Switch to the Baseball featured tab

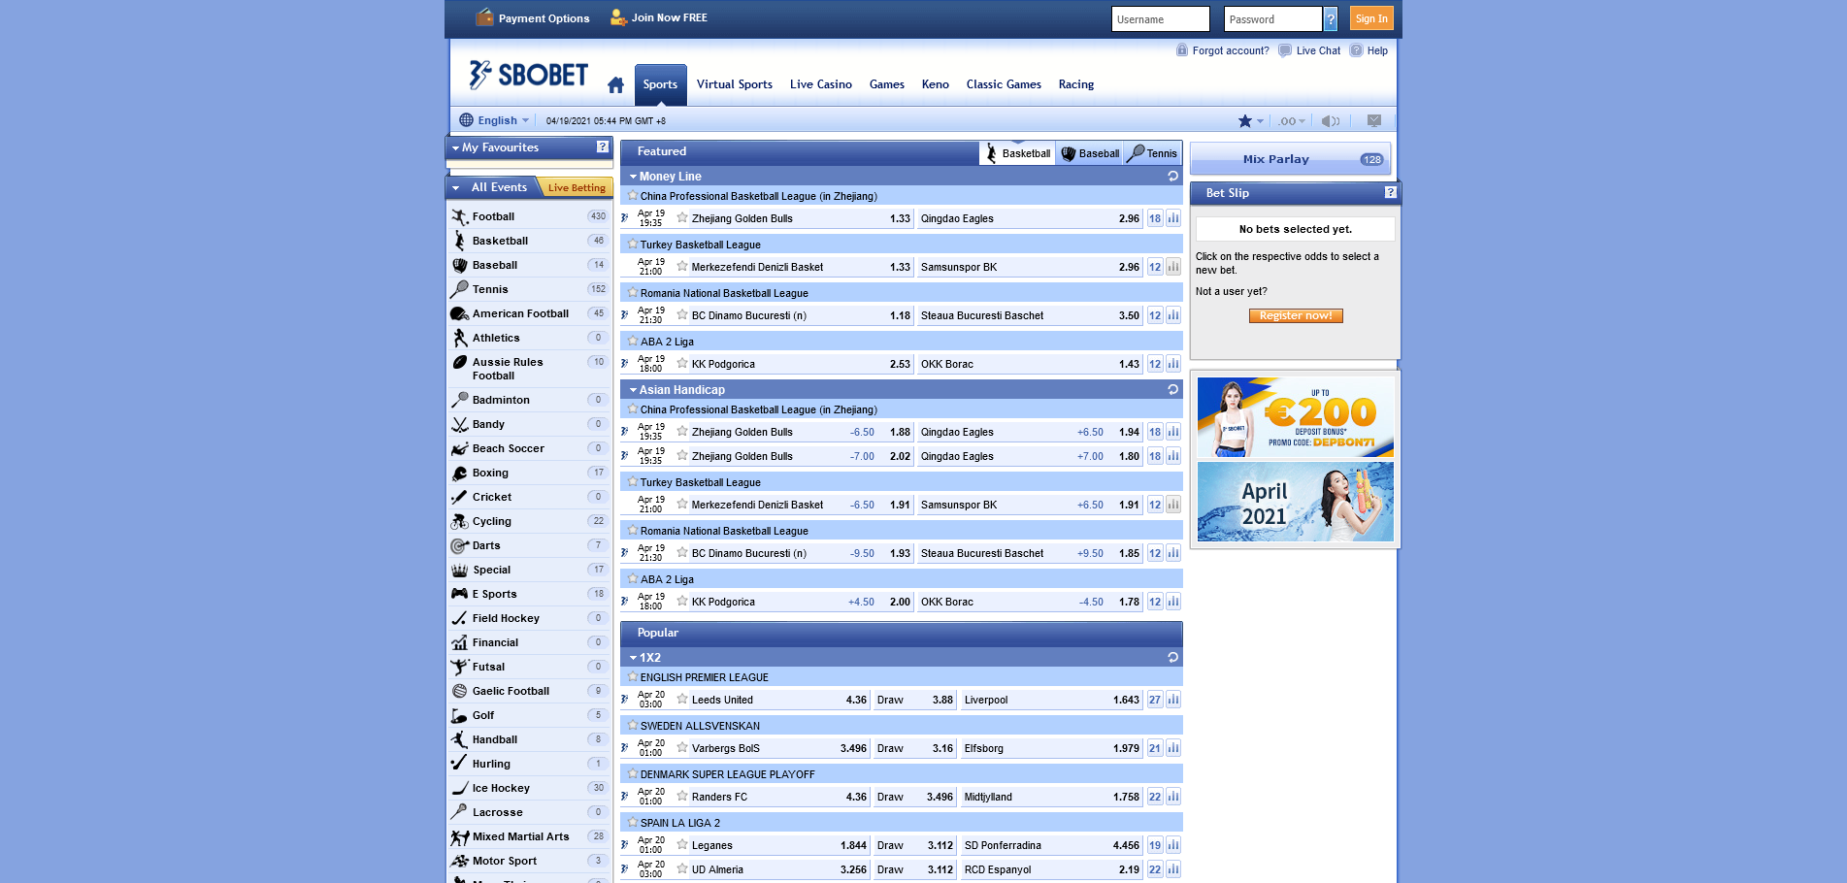point(1090,153)
